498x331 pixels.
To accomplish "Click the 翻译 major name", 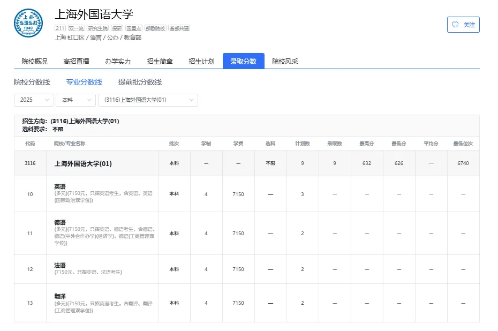I will point(60,296).
